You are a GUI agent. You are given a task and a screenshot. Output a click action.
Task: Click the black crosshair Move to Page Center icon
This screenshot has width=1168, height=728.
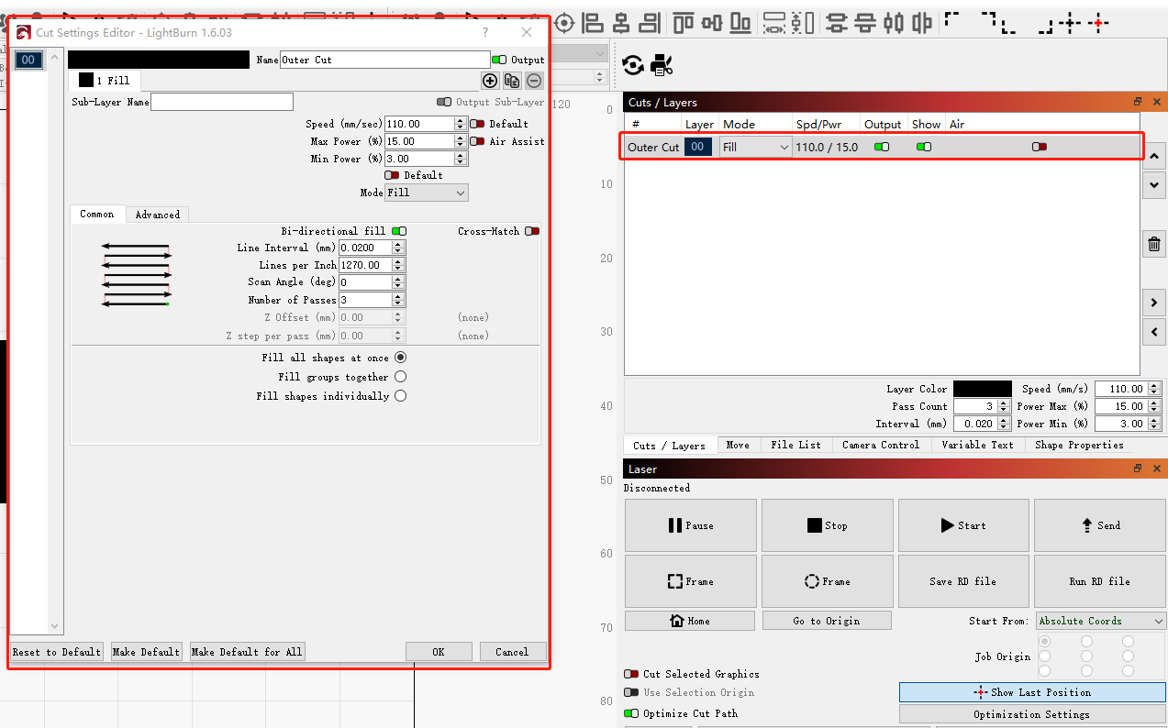click(x=1070, y=23)
